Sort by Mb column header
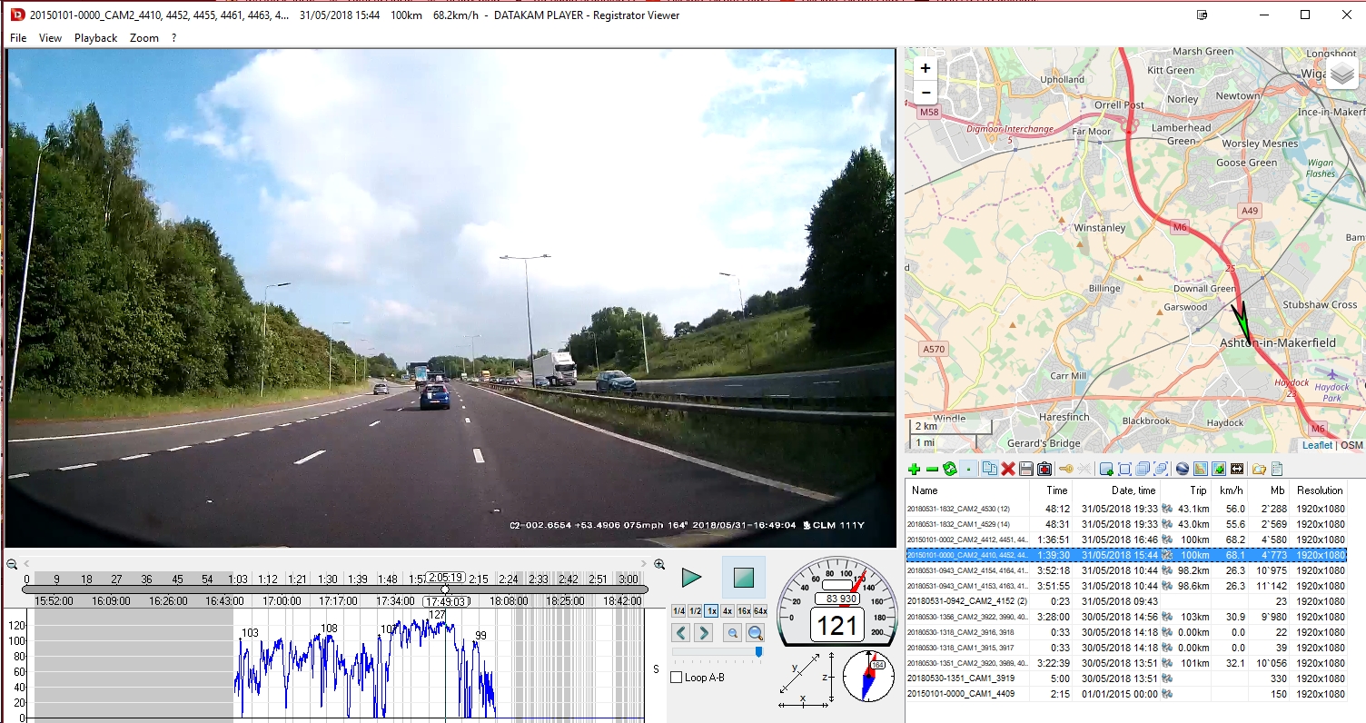Image resolution: width=1366 pixels, height=723 pixels. click(1270, 490)
